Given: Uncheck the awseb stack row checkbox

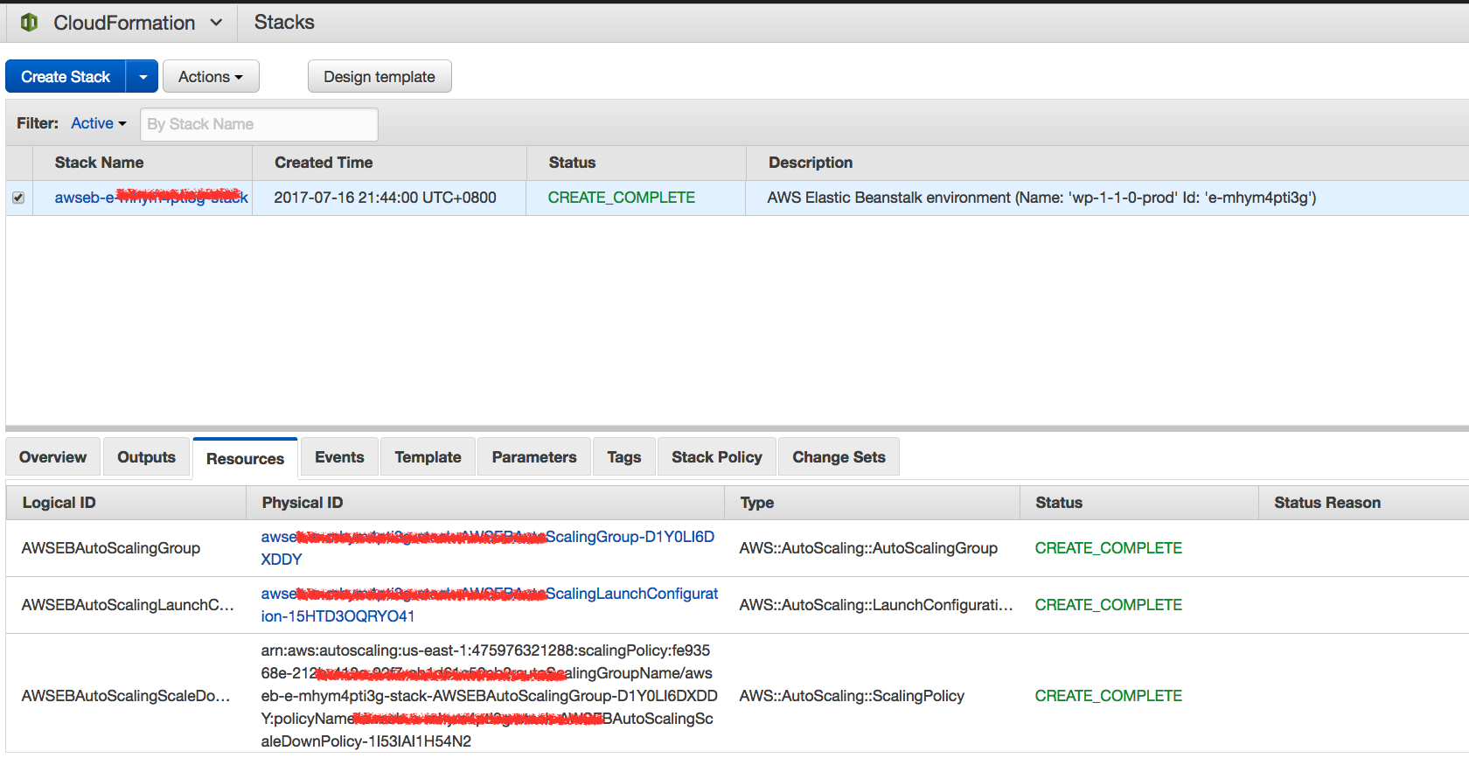Looking at the screenshot, I should 18,198.
